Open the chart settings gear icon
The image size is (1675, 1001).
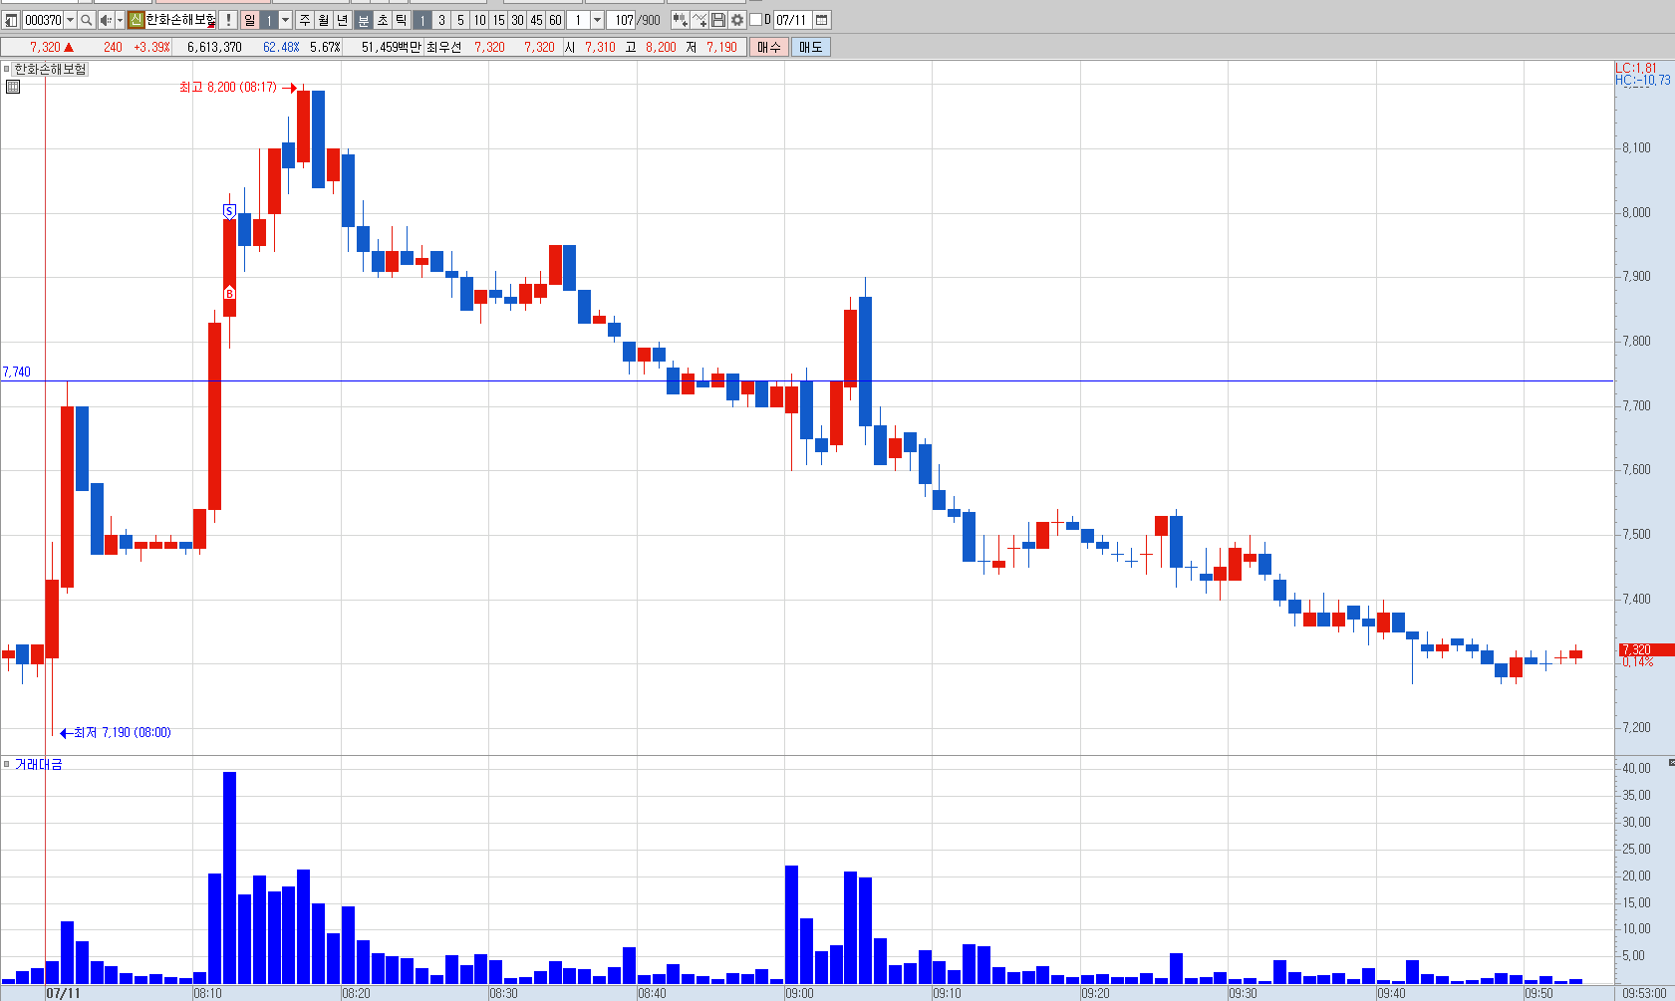[x=737, y=20]
